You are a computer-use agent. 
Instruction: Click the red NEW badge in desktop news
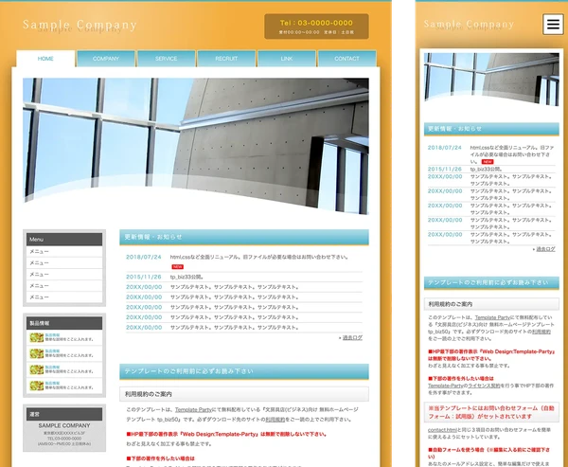[x=178, y=267]
